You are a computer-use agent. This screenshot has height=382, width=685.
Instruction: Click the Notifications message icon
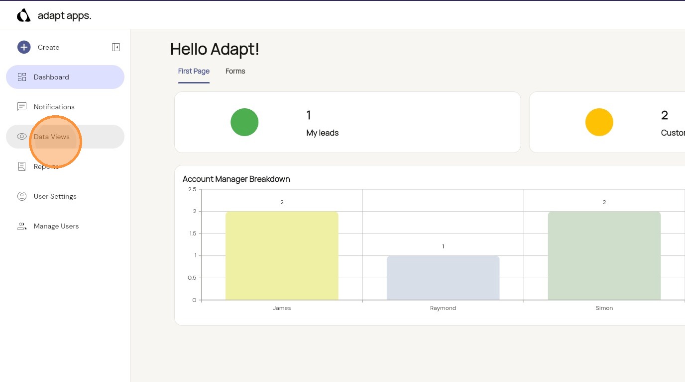coord(22,107)
